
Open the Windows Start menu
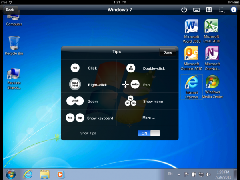click(x=10, y=174)
